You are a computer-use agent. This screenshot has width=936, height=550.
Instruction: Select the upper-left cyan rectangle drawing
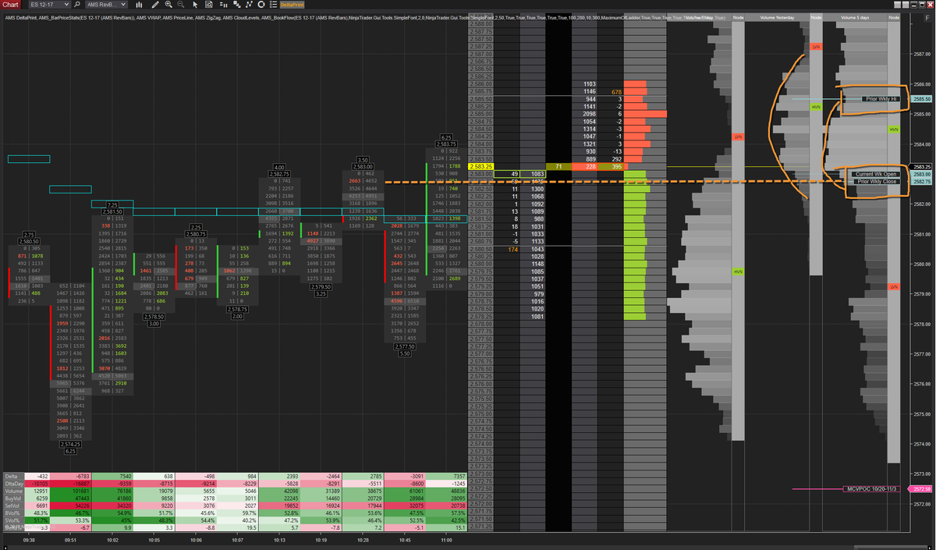click(x=29, y=159)
